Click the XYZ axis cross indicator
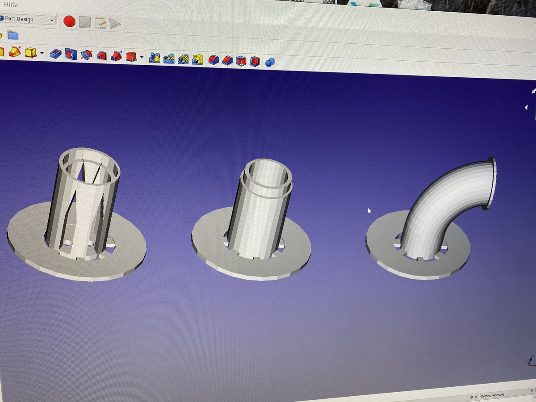The width and height of the screenshot is (536, 402). [x=531, y=361]
